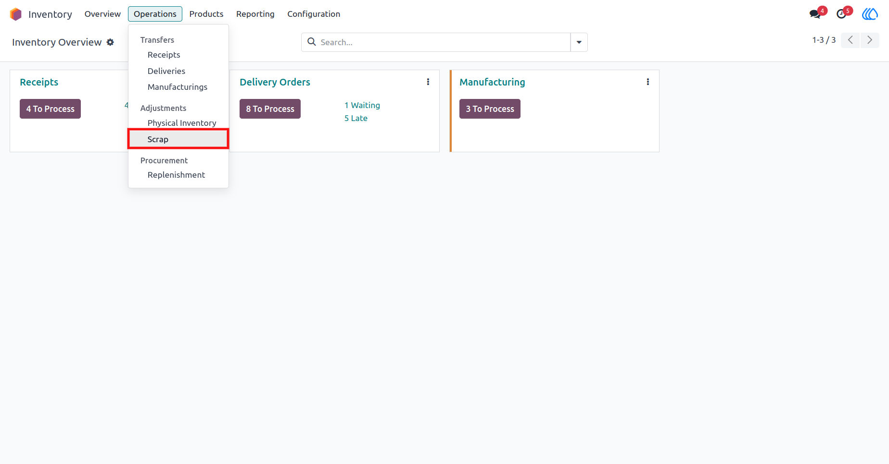Screen dimensions: 889x464
Task: Open the Manufacturing card kebab menu
Action: point(648,82)
